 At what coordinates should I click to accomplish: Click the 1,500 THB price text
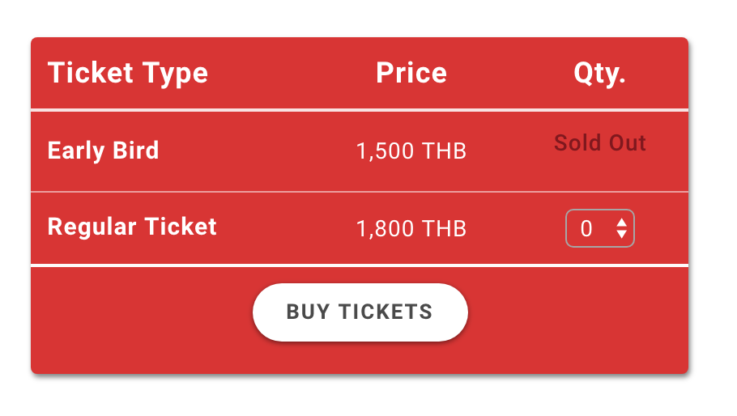411,151
